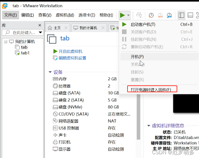Click the 内存 memory chip icon
The height and width of the screenshot is (158, 199).
point(55,79)
